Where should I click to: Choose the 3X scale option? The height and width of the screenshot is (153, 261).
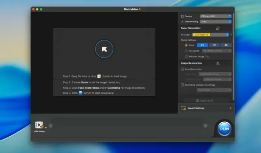click(x=214, y=45)
